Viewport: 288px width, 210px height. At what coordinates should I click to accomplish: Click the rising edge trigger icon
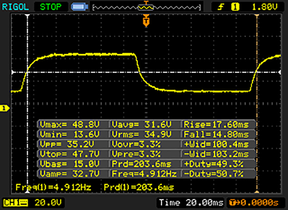[x=221, y=7]
